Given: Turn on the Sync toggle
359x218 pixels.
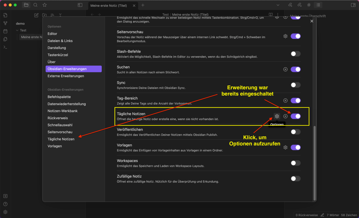Looking at the screenshot, I should (296, 85).
